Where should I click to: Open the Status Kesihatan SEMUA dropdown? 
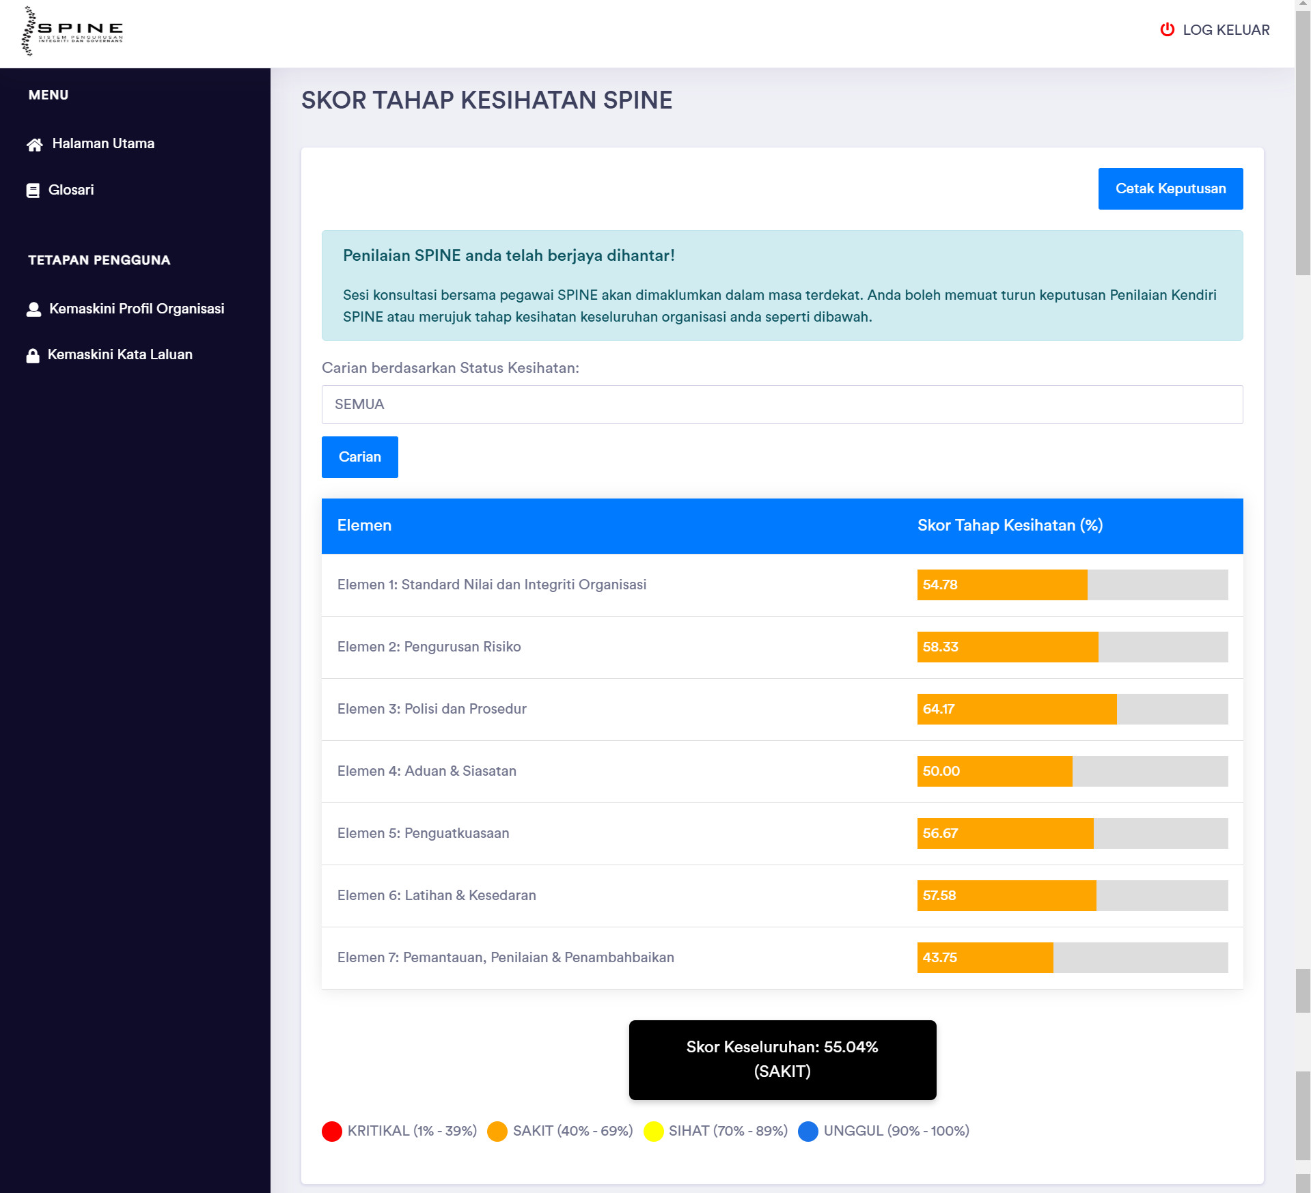pos(782,404)
